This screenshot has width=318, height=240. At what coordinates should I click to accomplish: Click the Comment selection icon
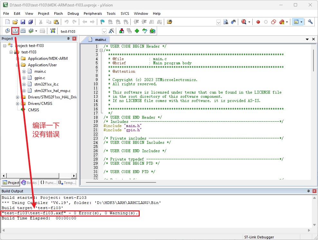pyautogui.click(x=152, y=22)
